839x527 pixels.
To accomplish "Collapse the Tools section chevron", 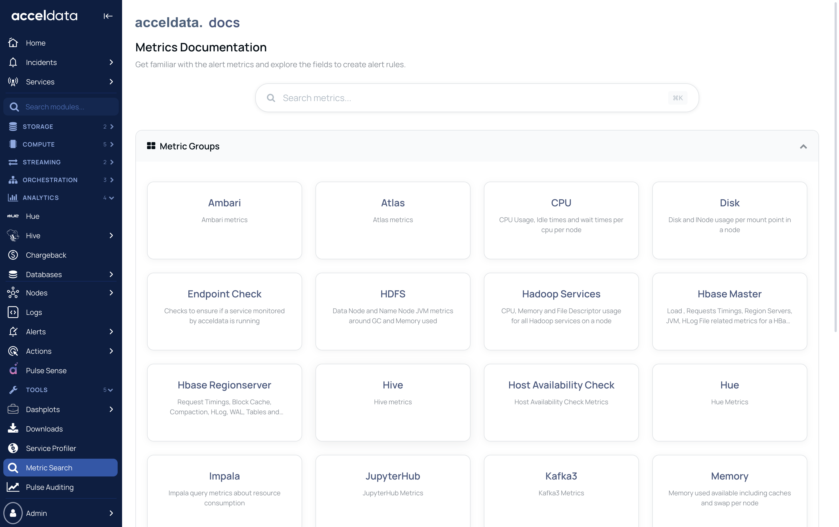I will pos(111,390).
